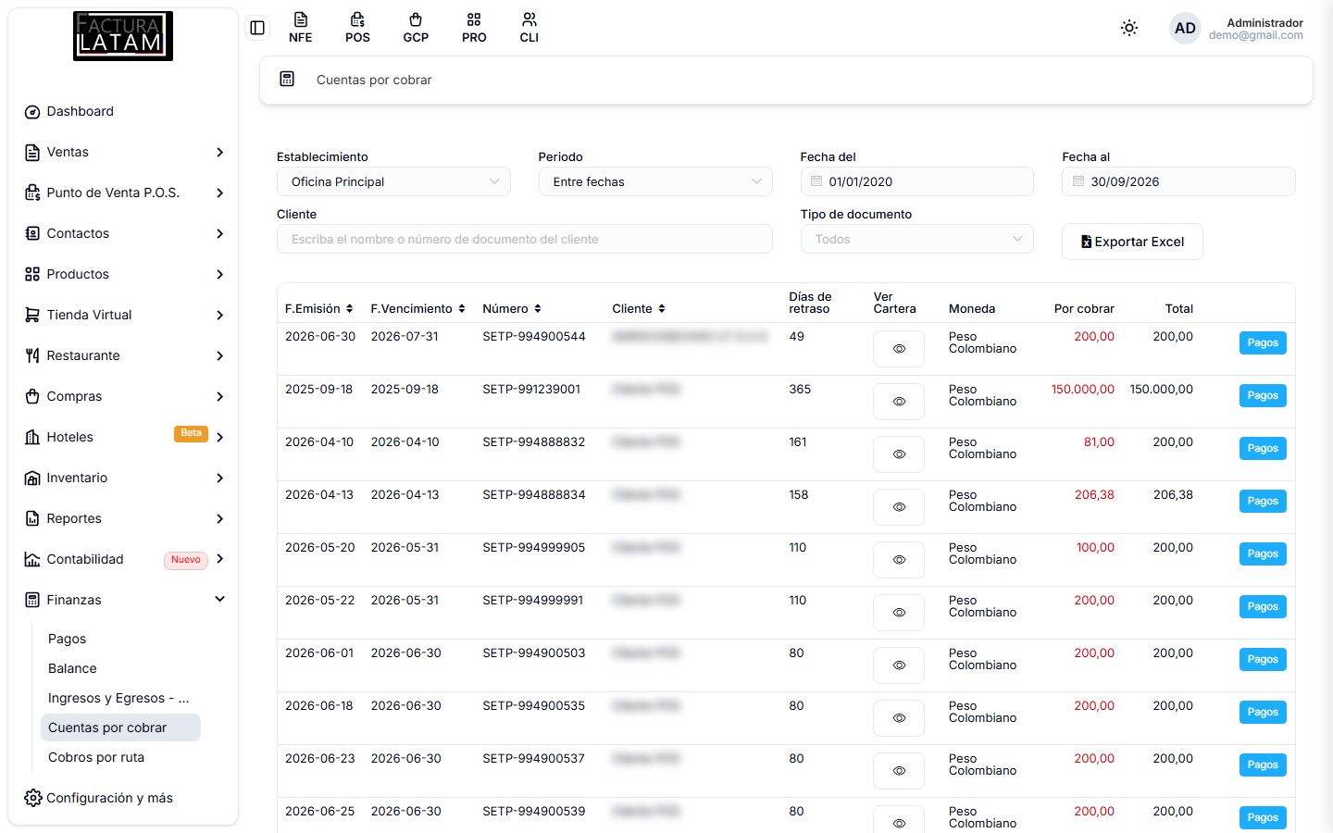This screenshot has width=1333, height=833.
Task: Click the Dashboard gauge icon
Action: coord(32,112)
